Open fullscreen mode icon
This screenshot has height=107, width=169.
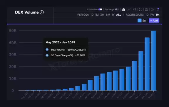(140, 9)
